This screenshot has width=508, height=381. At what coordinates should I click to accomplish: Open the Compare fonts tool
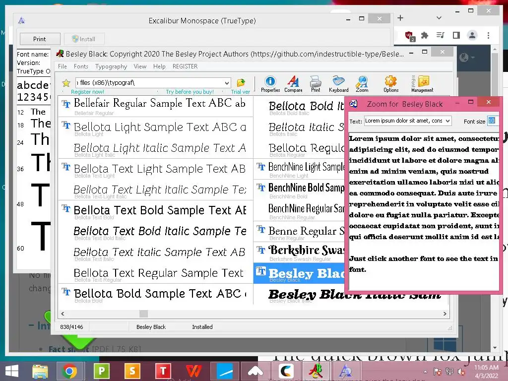pyautogui.click(x=293, y=84)
